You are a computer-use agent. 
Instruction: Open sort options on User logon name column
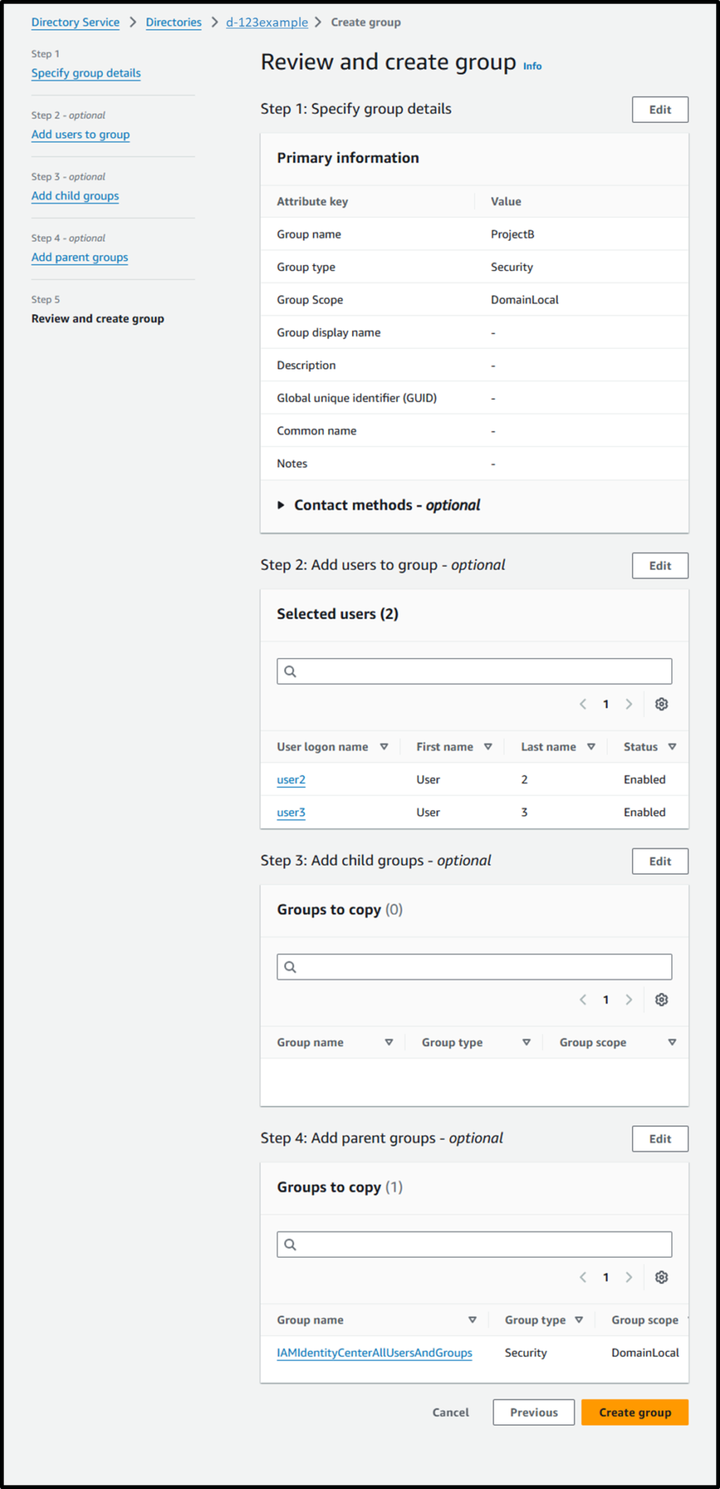pos(383,747)
